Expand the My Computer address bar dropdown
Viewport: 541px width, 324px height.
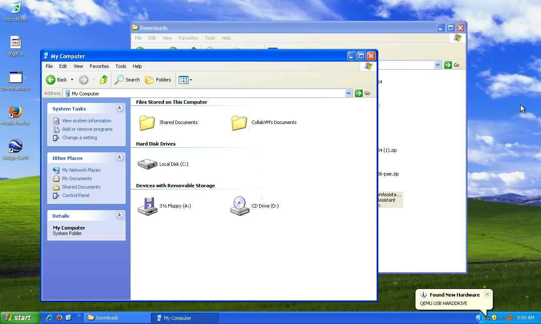pyautogui.click(x=348, y=93)
